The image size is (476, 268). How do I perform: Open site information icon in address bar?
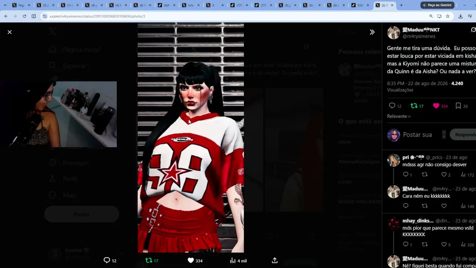point(45,16)
